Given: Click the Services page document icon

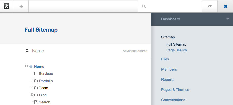Looking at the screenshot, I should tap(36, 74).
